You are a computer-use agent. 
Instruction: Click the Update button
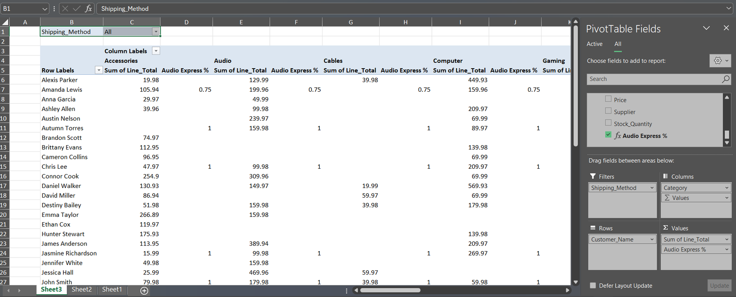[719, 285]
